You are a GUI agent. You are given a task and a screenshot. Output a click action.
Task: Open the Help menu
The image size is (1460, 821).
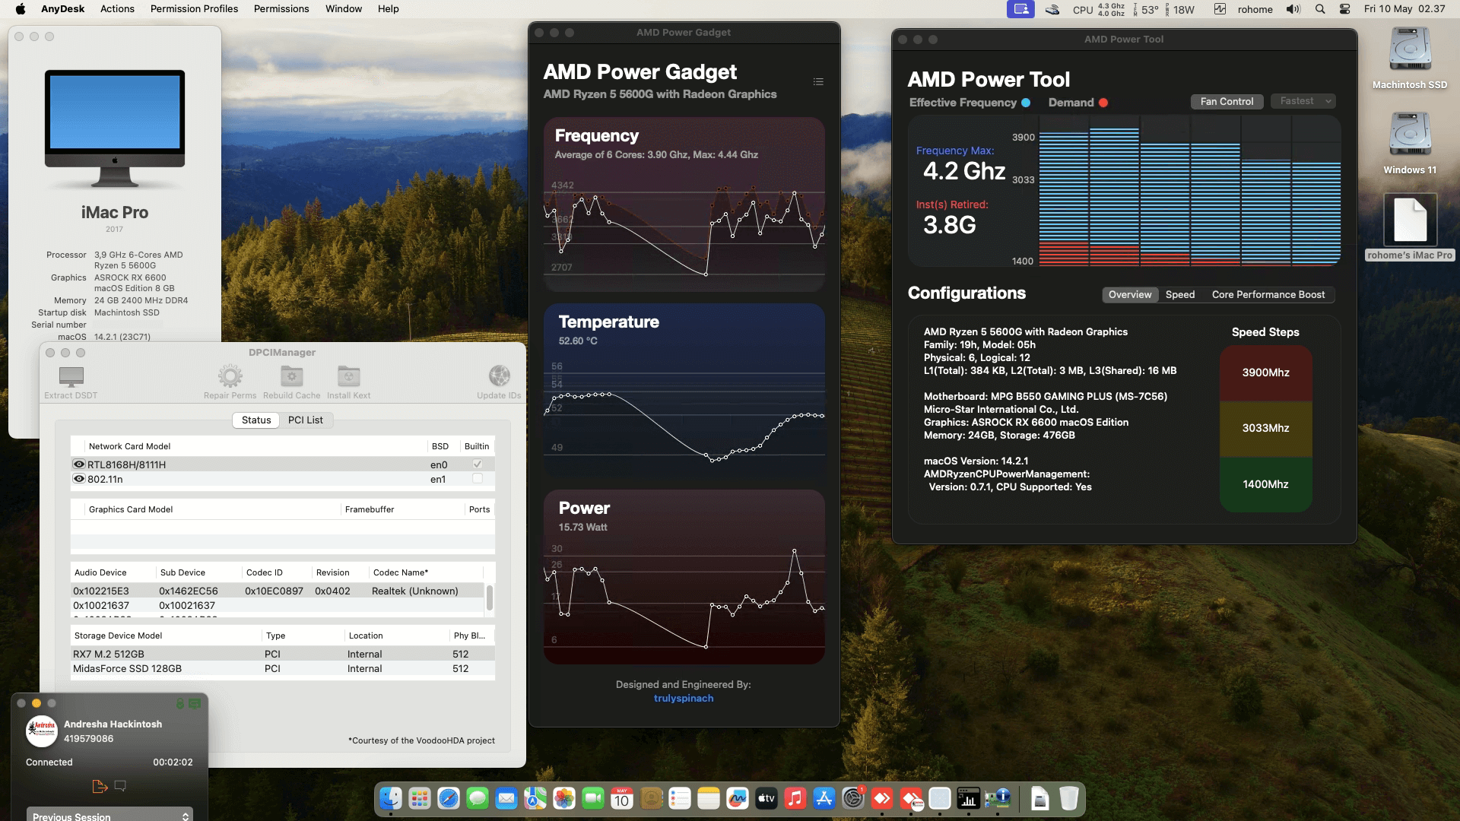[388, 9]
